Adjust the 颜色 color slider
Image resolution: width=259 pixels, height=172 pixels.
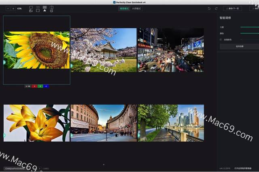point(250,34)
